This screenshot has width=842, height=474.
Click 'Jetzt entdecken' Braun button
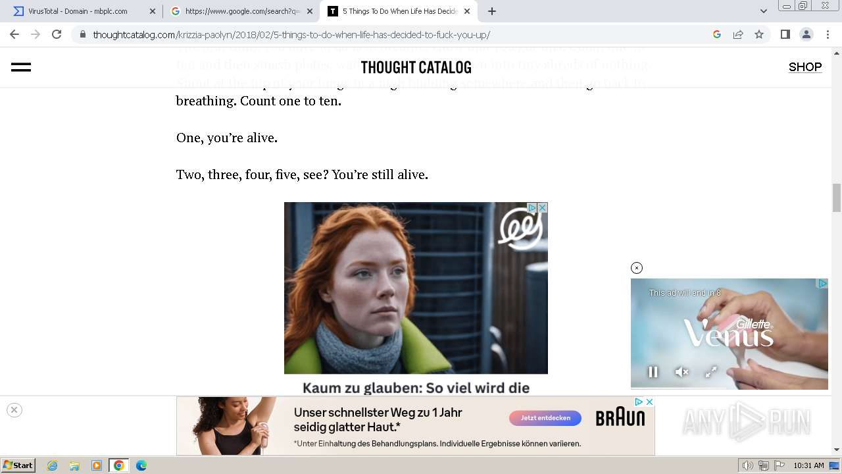click(x=545, y=418)
